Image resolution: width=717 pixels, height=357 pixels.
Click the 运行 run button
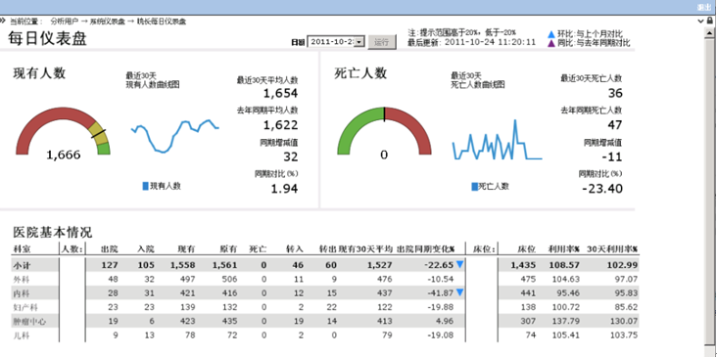tap(382, 42)
